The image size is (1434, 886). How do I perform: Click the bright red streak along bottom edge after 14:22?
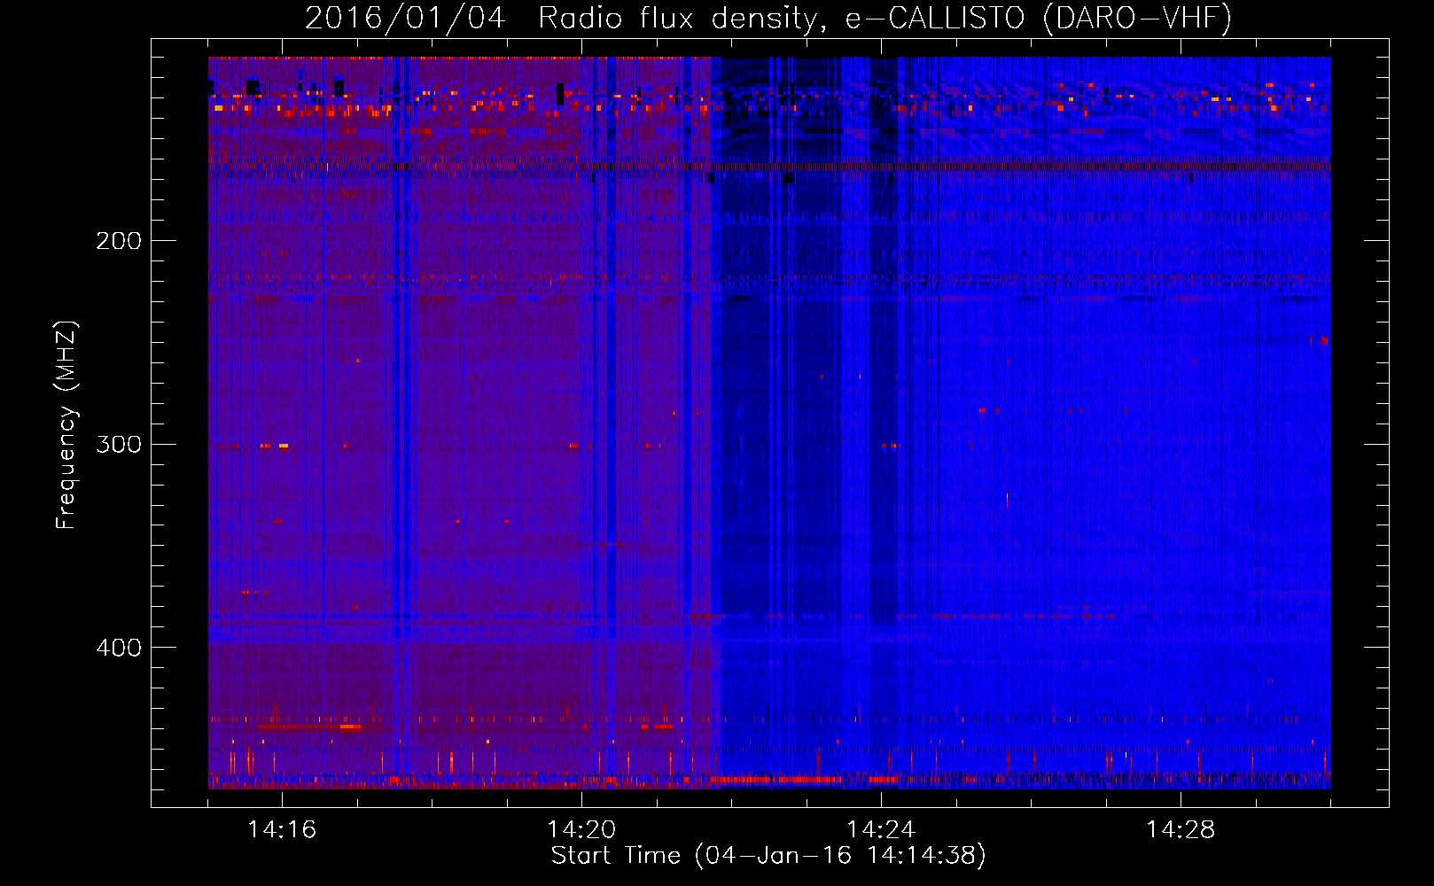click(780, 780)
